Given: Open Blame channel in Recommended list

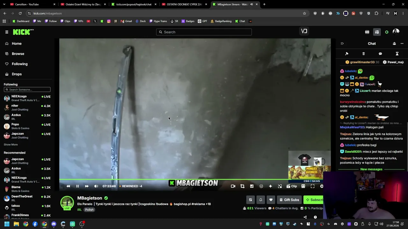Looking at the screenshot, I should (x=27, y=189).
